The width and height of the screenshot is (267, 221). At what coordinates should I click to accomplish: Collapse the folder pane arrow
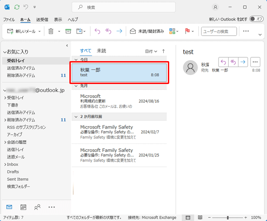pyautogui.click(x=67, y=46)
